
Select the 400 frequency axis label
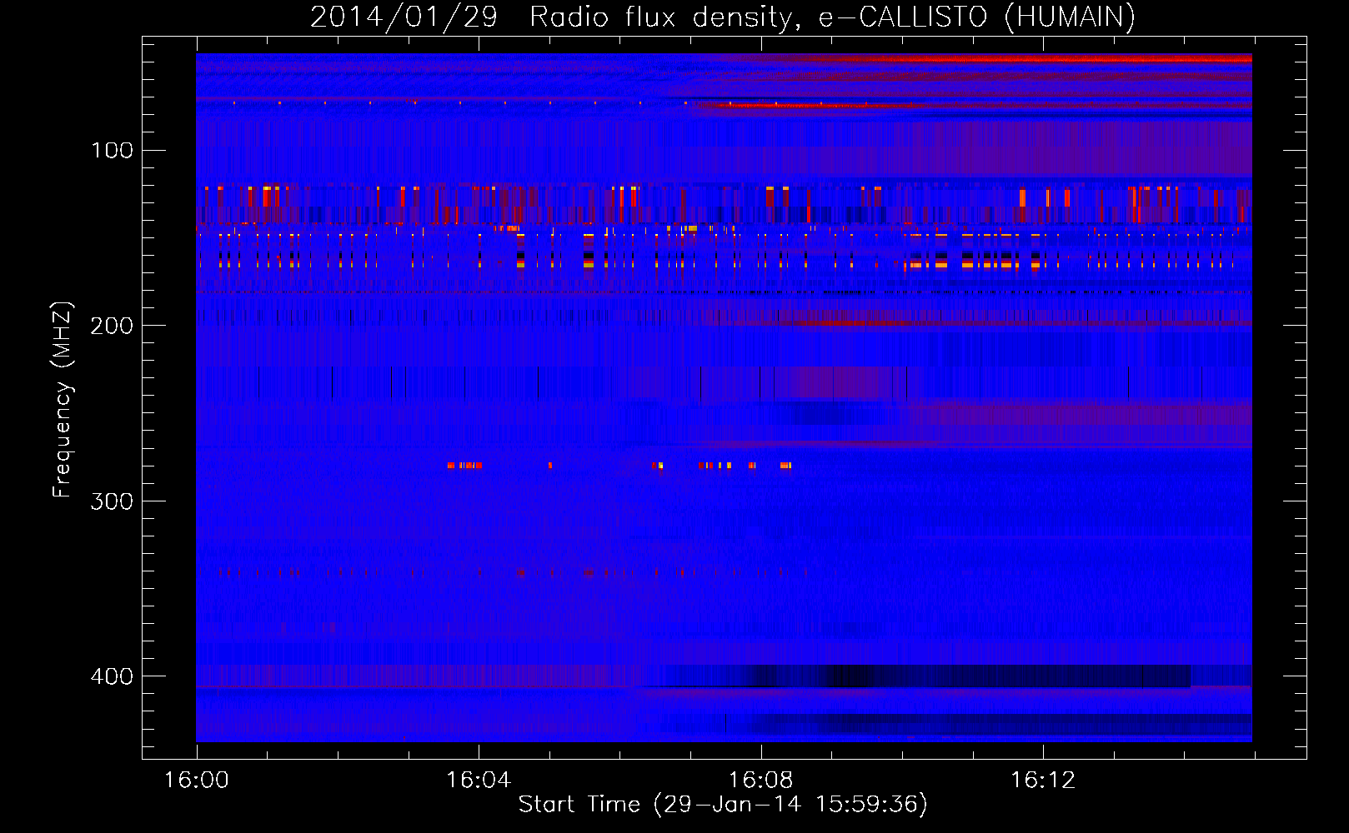click(112, 676)
